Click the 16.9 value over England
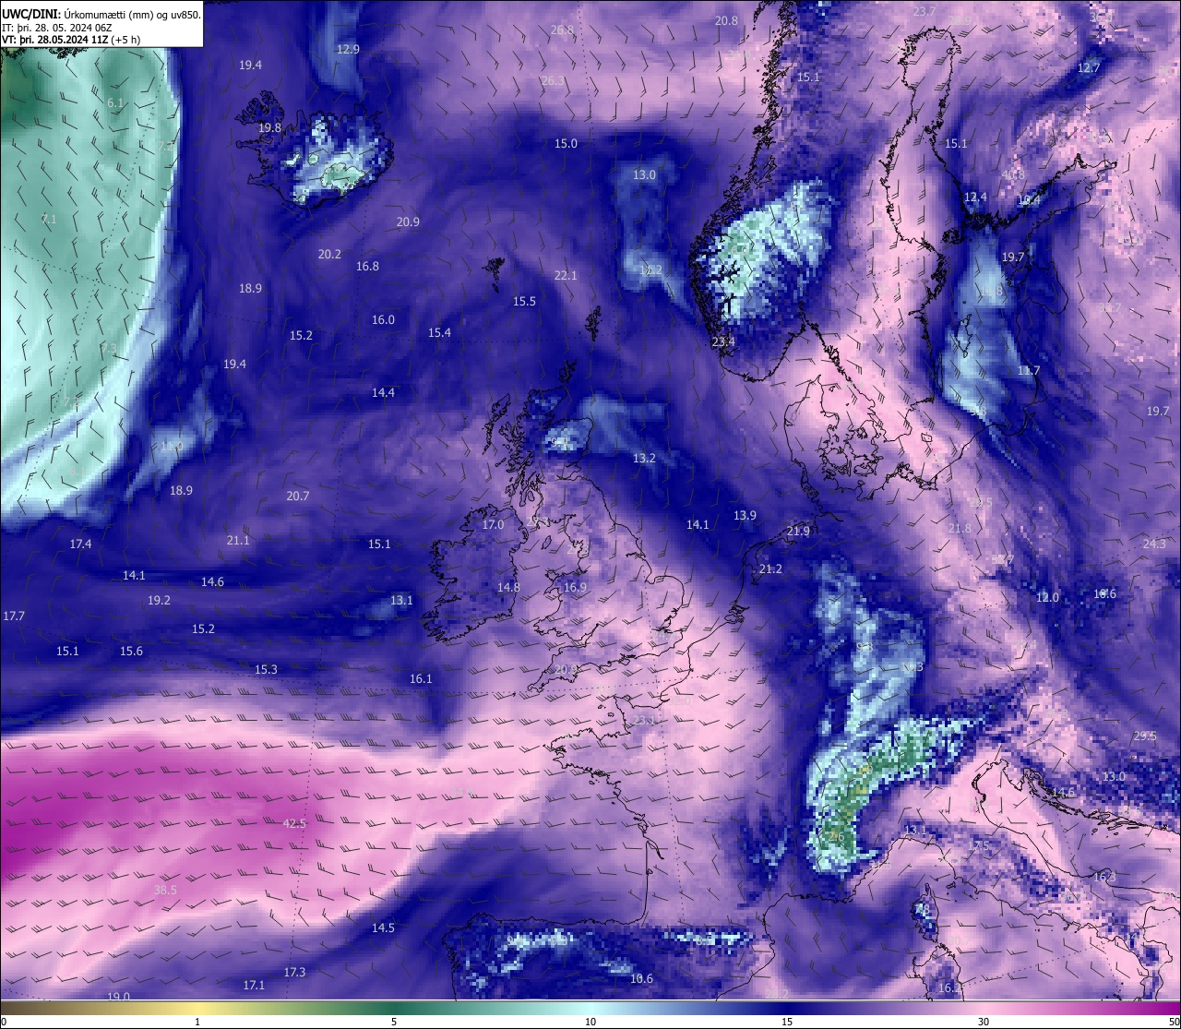This screenshot has height=1029, width=1181. point(575,587)
